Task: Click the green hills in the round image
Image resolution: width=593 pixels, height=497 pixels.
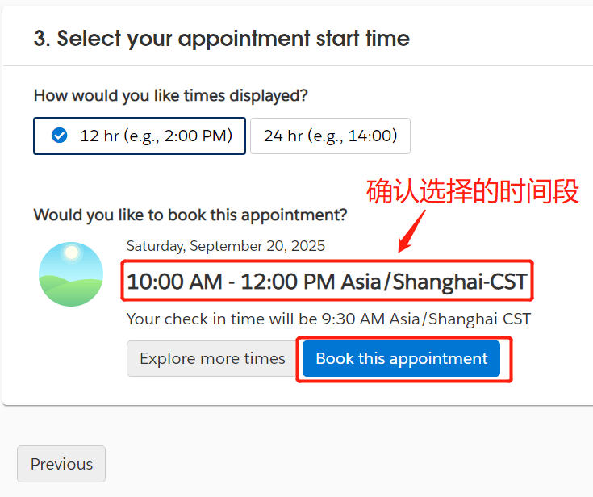Action: [71, 291]
